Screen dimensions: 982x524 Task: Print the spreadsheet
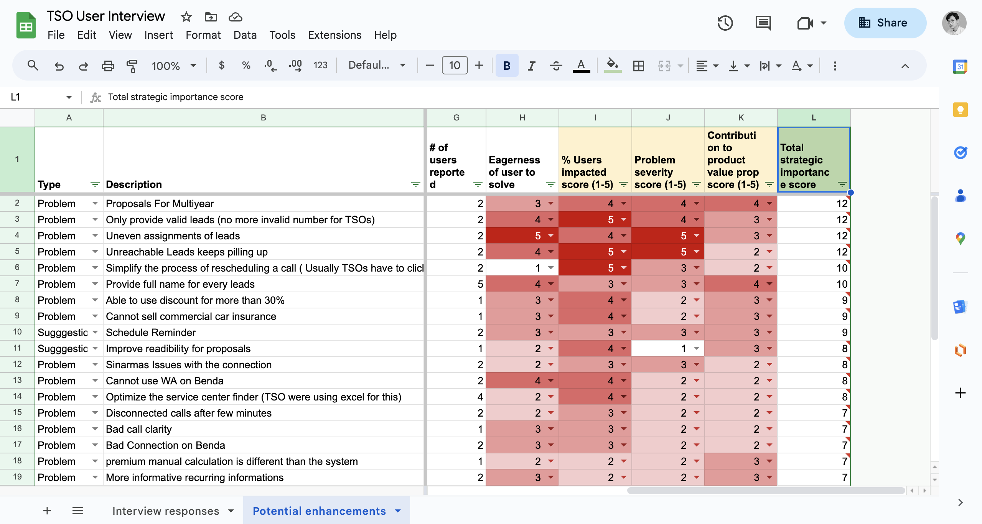click(x=108, y=66)
